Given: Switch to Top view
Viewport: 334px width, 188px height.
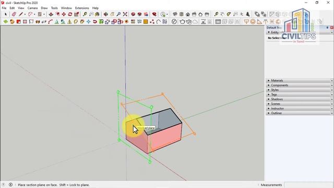Looking at the screenshot, I should (182, 14).
